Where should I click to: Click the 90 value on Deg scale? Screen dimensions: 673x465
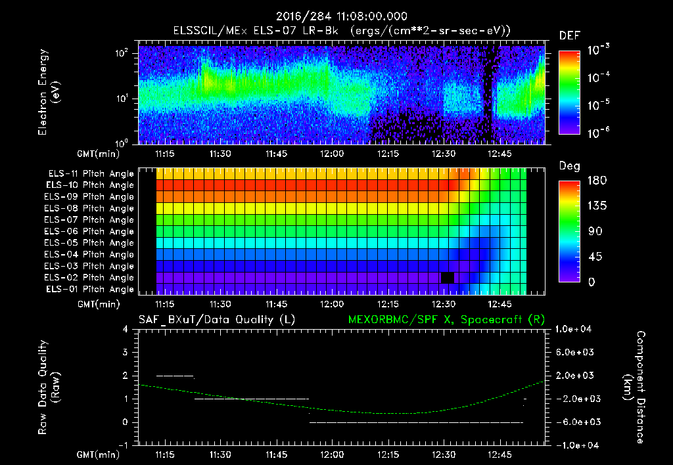595,231
